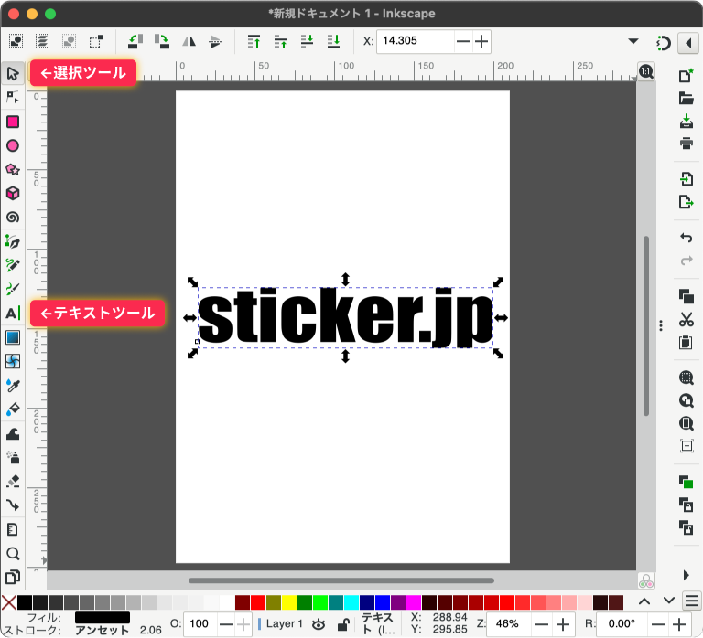The width and height of the screenshot is (703, 638).
Task: Flip selection vertically
Action: [215, 41]
